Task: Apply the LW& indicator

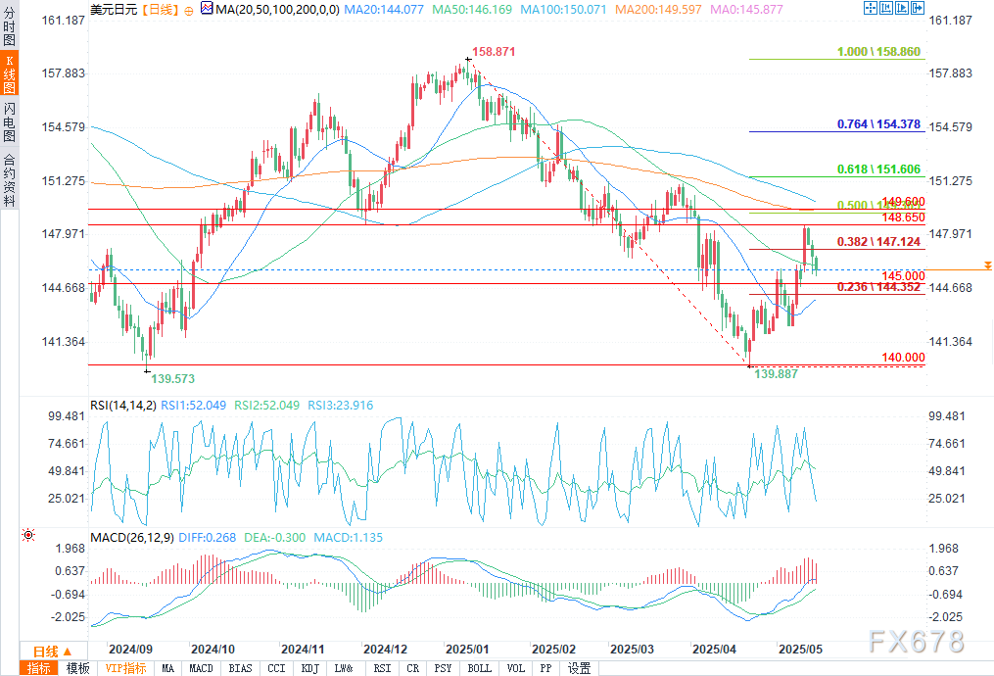Action: [x=344, y=668]
